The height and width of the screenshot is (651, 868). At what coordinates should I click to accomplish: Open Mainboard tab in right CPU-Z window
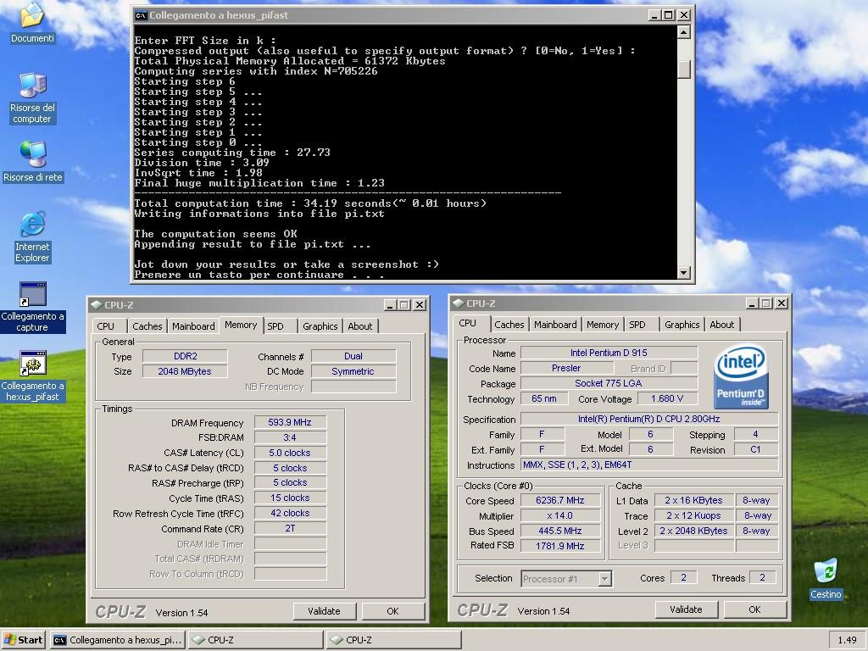point(555,325)
